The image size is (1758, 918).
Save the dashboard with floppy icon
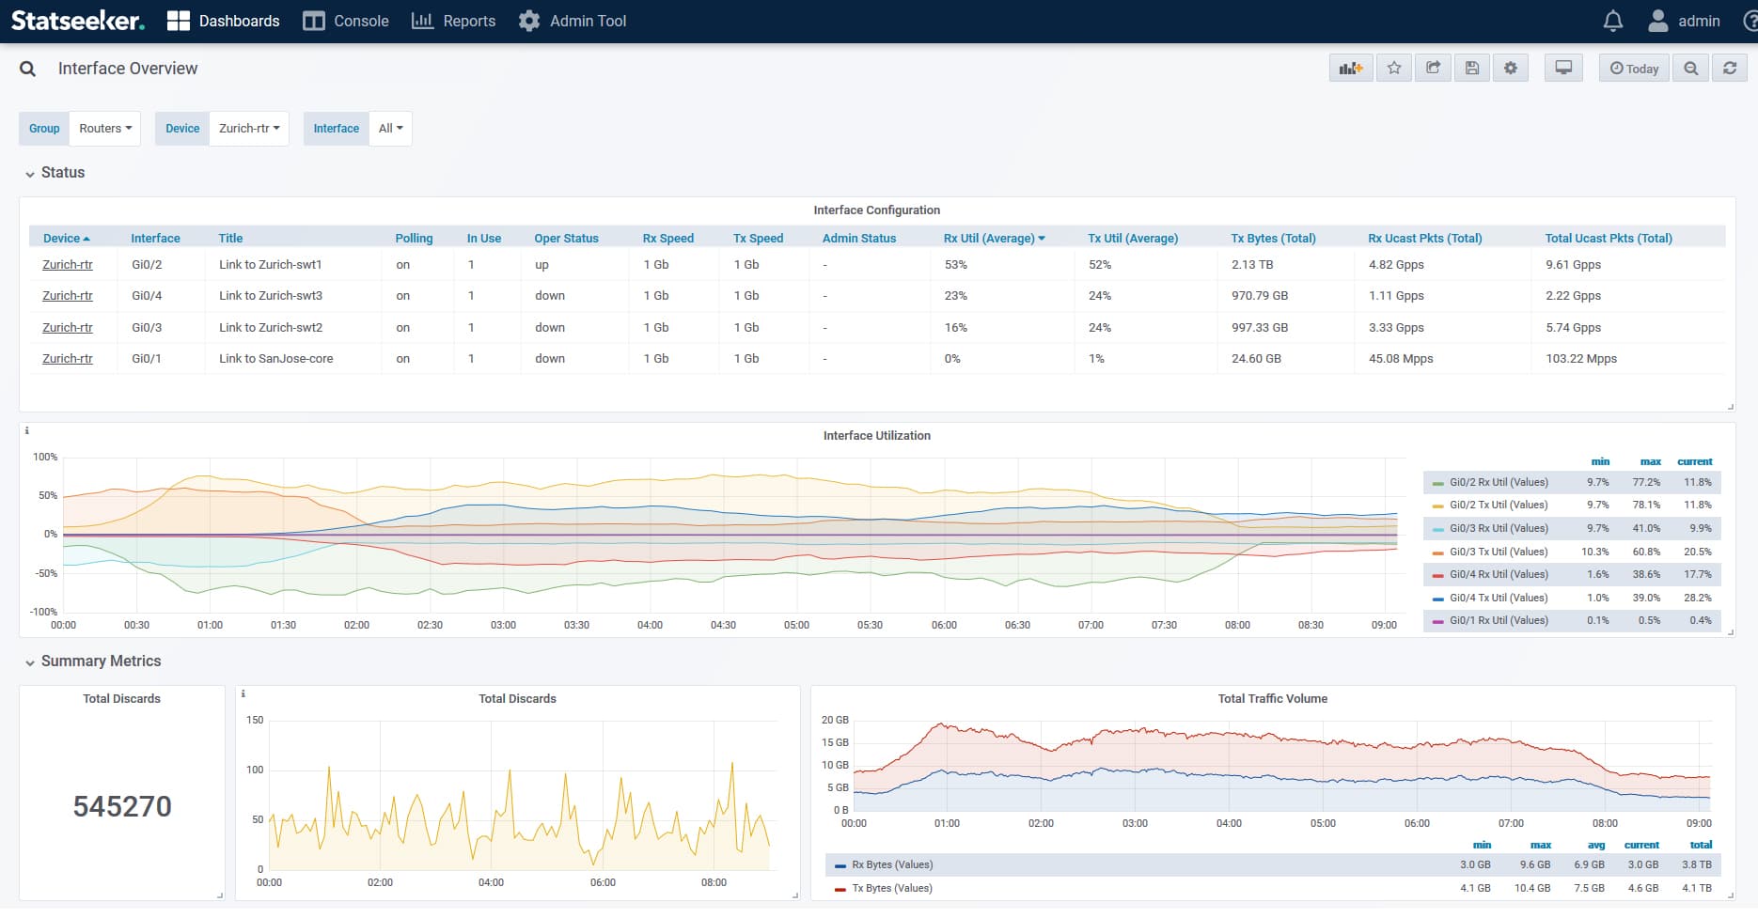[x=1472, y=69]
